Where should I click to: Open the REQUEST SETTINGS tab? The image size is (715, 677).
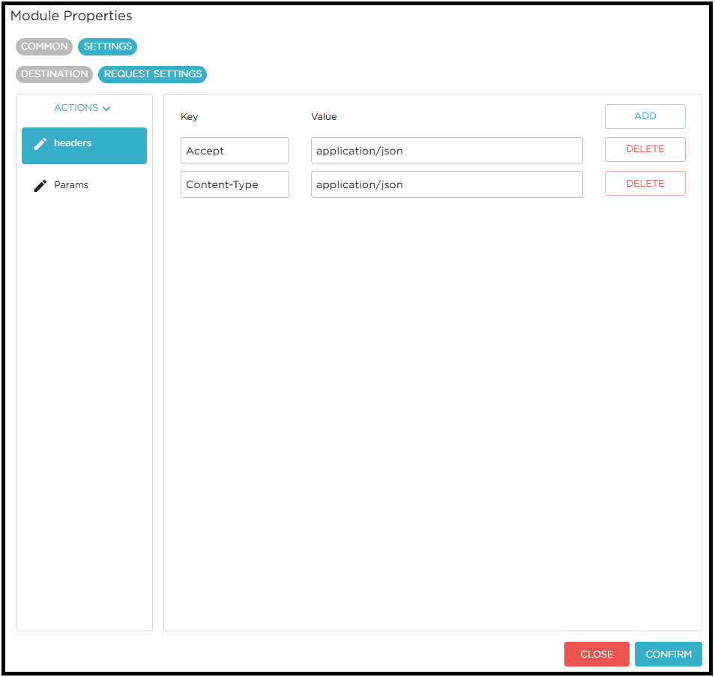click(x=152, y=74)
